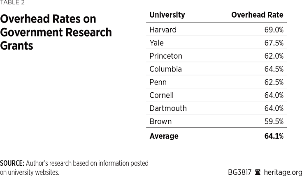
Task: Select the Columbia row label
Action: click(165, 69)
